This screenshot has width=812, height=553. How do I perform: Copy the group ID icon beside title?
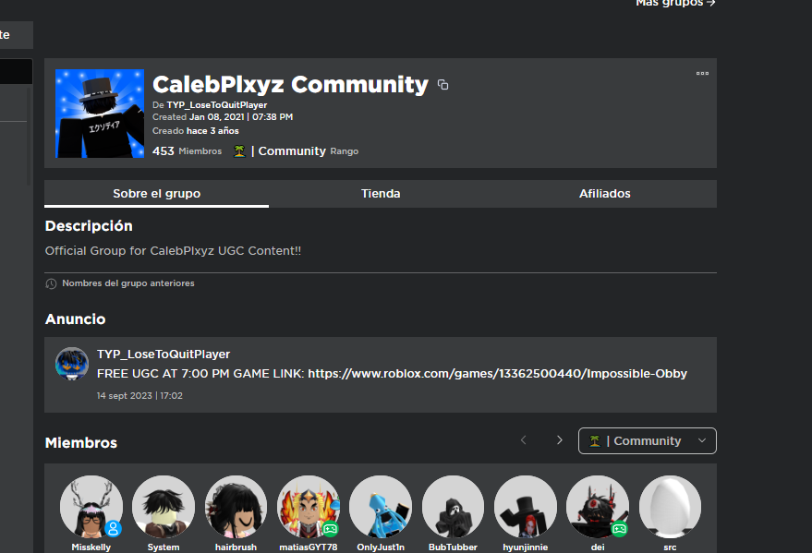(442, 84)
